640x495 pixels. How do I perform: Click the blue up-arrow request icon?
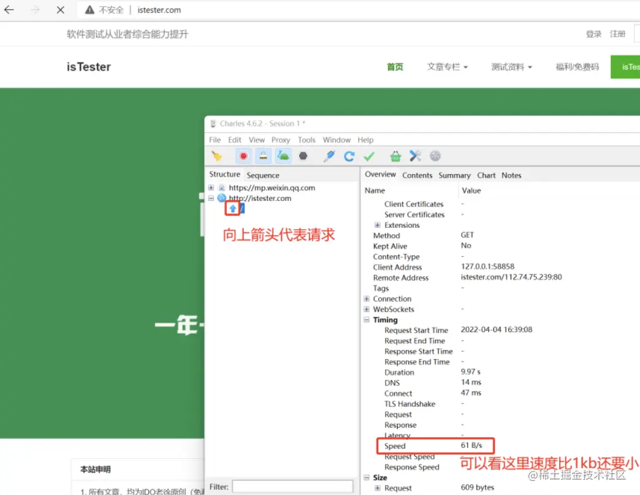click(233, 209)
